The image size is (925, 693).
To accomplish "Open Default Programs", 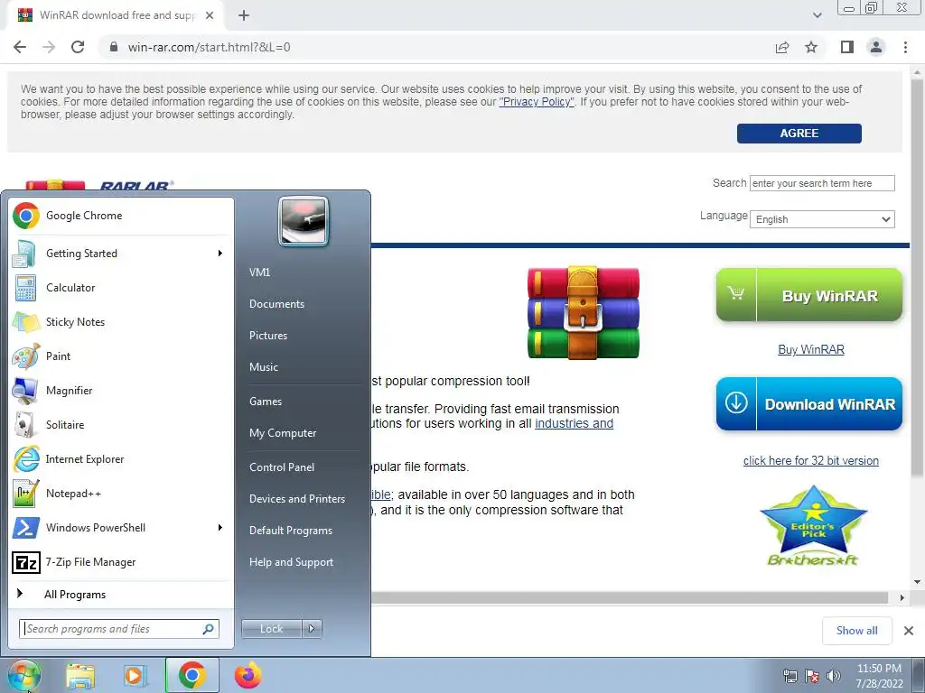I will [291, 531].
